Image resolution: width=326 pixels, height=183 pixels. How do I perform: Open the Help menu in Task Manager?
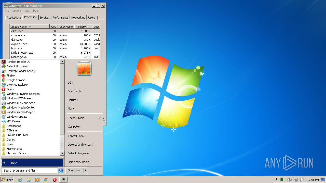[36, 11]
